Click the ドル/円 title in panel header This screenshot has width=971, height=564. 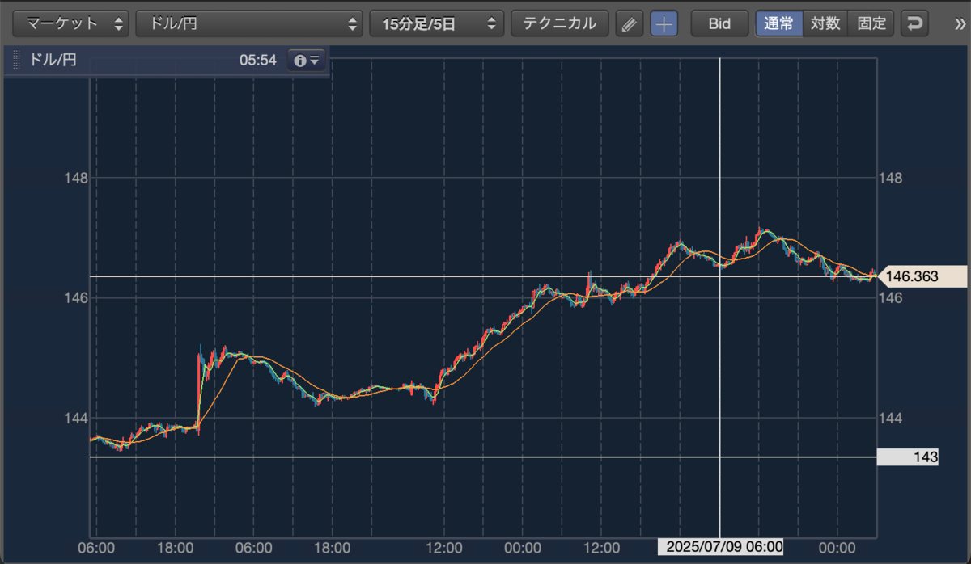(53, 60)
